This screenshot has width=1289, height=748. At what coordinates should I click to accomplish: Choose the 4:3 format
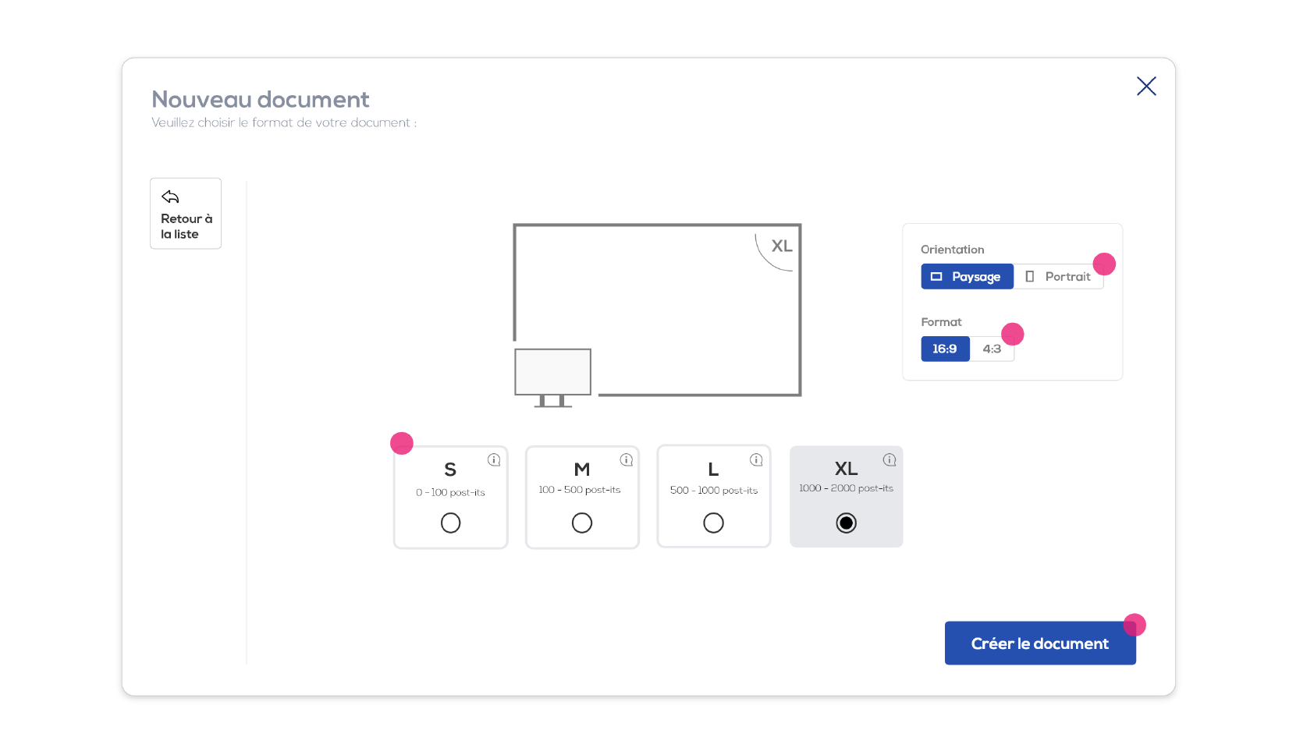(x=992, y=349)
